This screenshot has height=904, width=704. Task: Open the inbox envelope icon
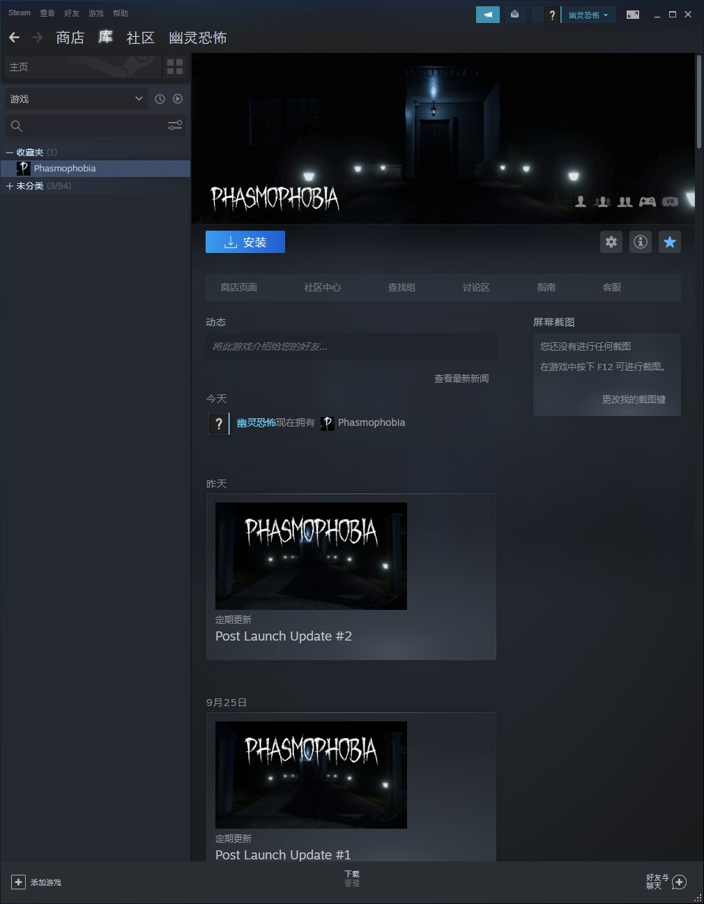[515, 15]
